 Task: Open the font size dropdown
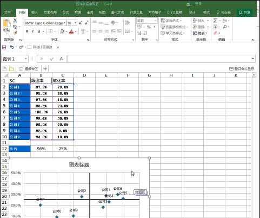coord(75,23)
